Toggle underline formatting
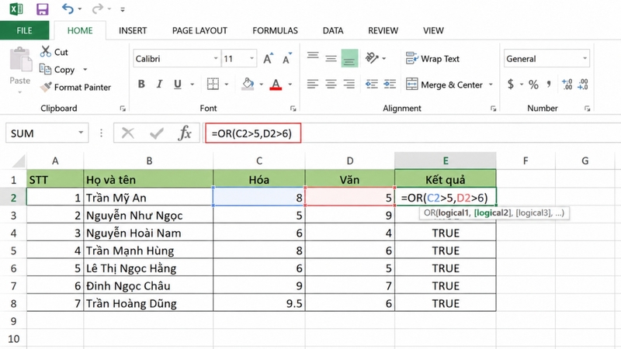621x349 pixels. [178, 84]
